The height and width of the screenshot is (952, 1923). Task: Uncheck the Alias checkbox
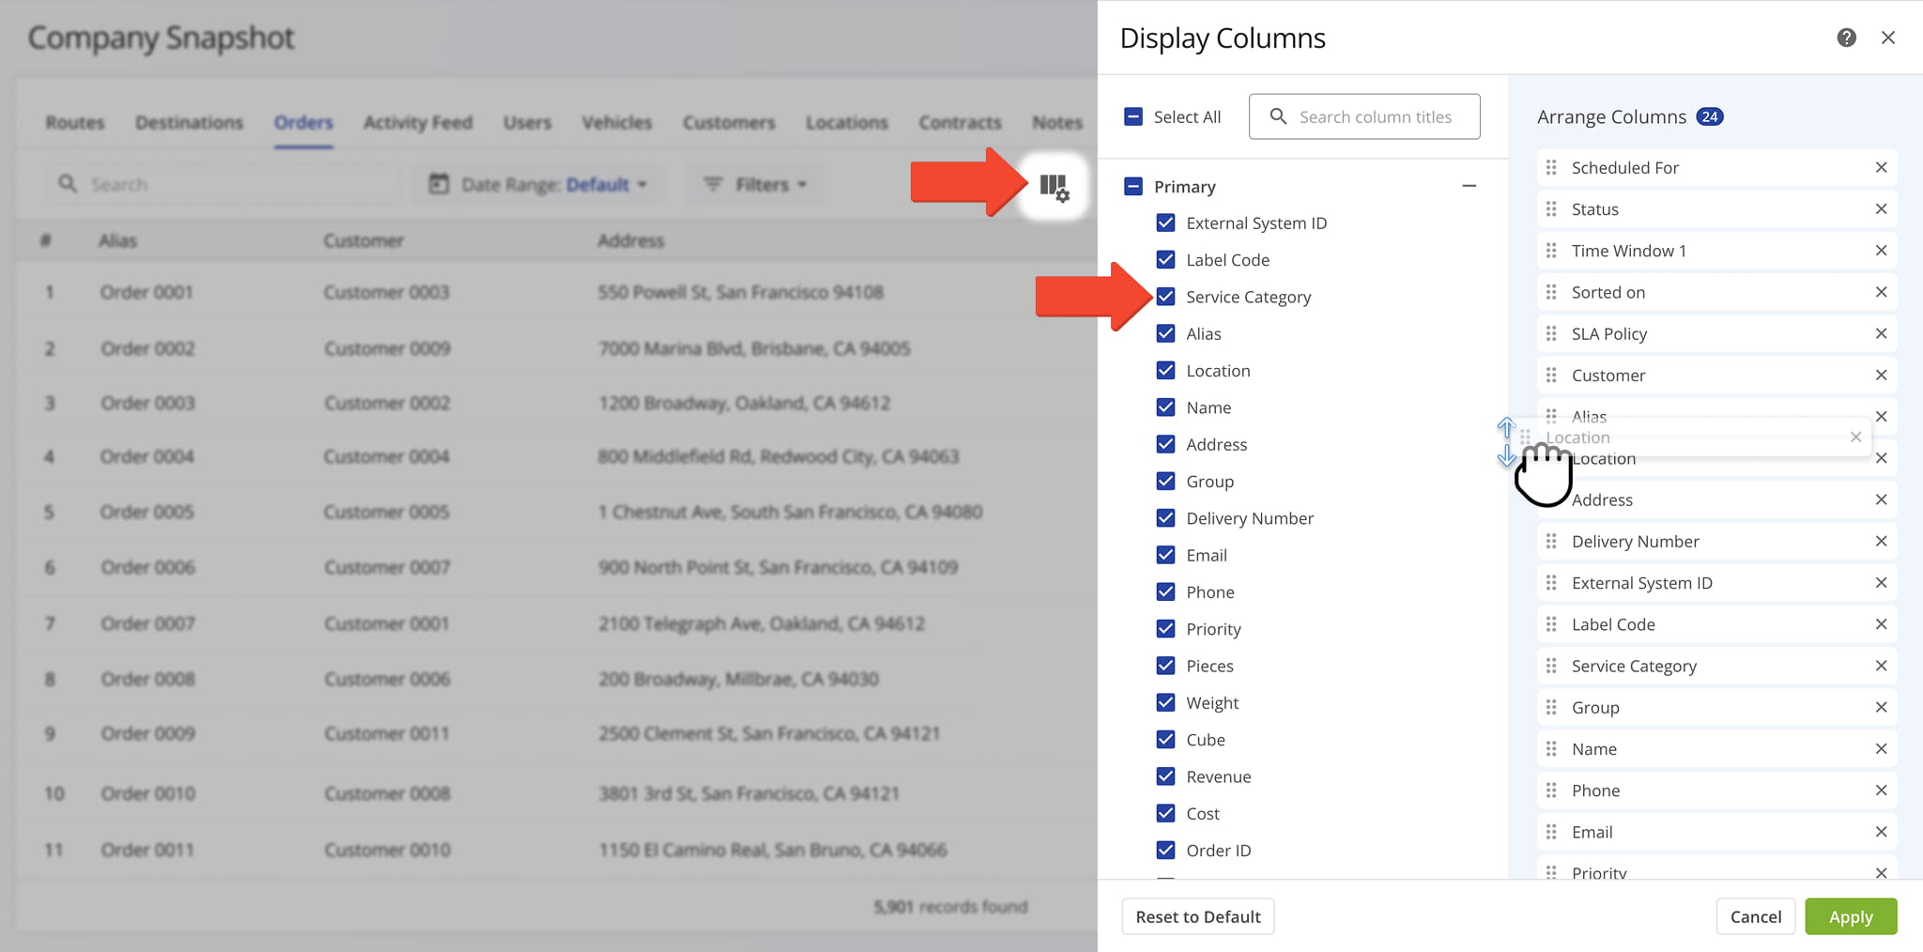click(1165, 333)
